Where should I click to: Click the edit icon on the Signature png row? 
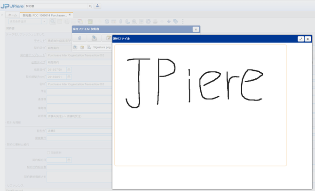pyautogui.click(x=82, y=47)
